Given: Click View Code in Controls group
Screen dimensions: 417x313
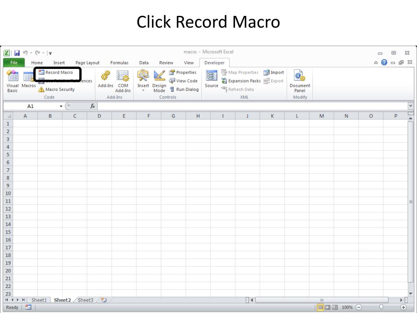Looking at the screenshot, I should click(x=184, y=81).
